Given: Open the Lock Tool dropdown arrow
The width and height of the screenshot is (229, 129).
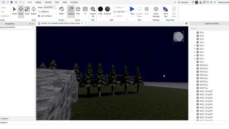Looking at the screenshot, I should pos(126,11).
